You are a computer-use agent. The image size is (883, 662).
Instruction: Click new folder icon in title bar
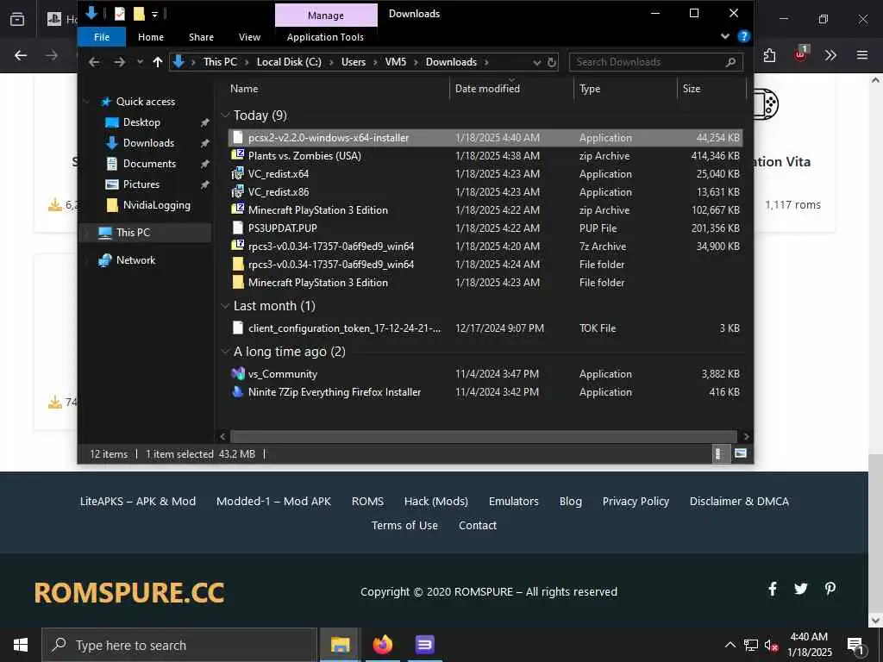tap(139, 14)
